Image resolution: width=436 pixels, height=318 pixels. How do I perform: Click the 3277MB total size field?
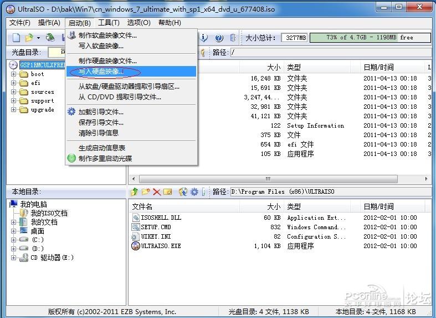coord(294,38)
